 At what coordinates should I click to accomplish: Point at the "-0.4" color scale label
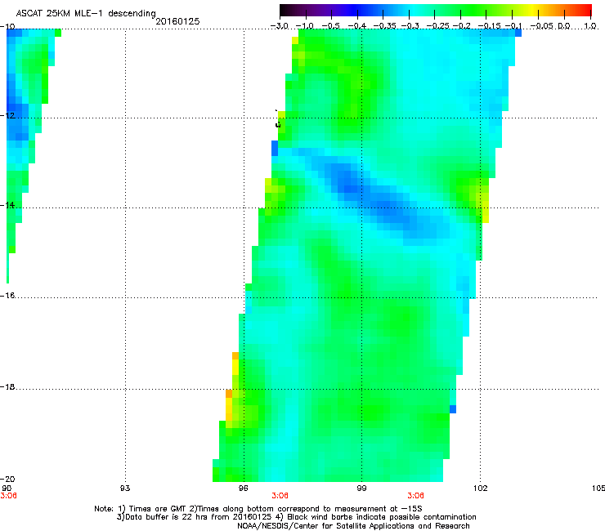point(357,26)
